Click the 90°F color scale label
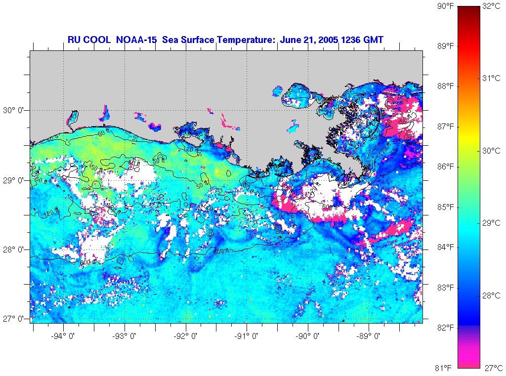 446,6
